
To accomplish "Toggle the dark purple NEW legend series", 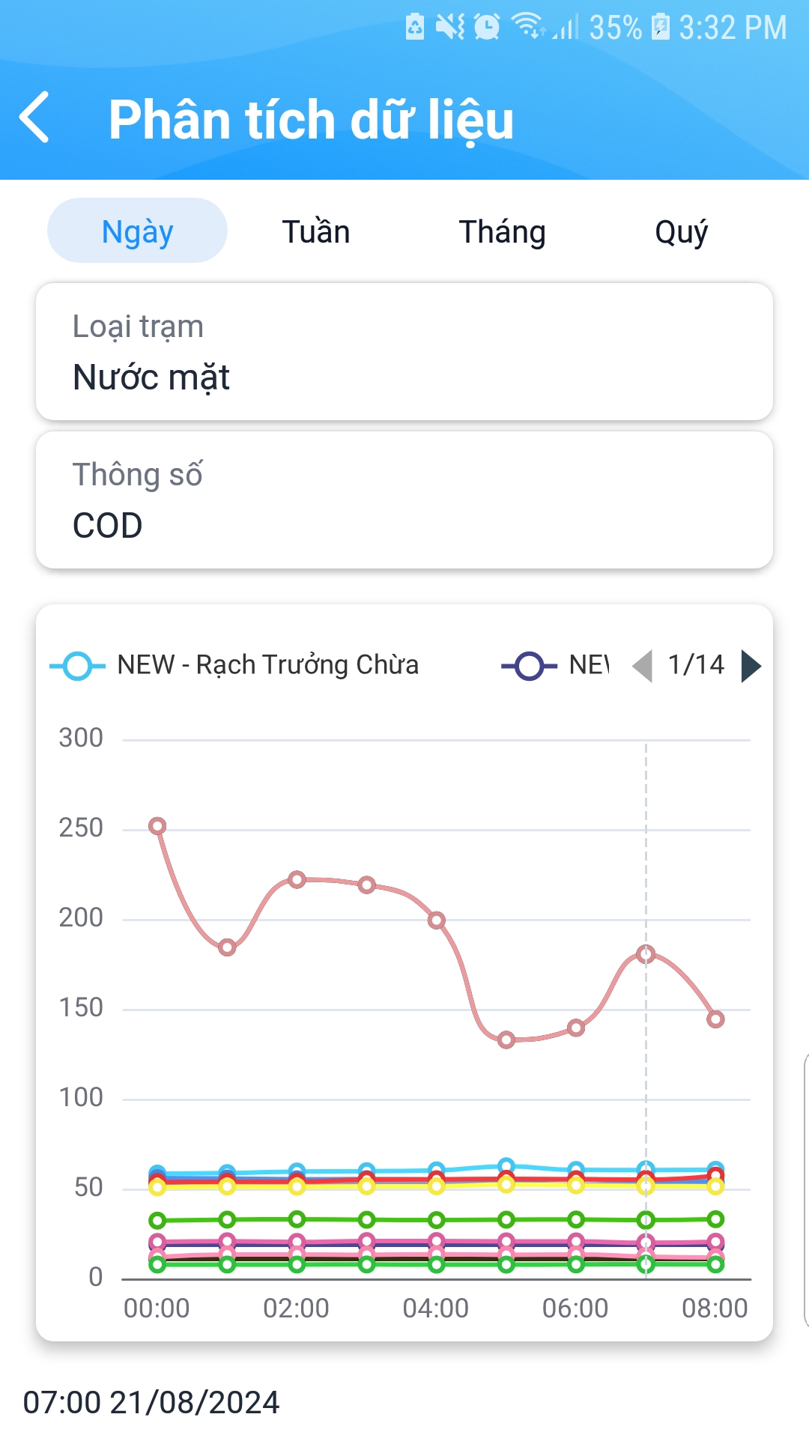I will pyautogui.click(x=555, y=665).
